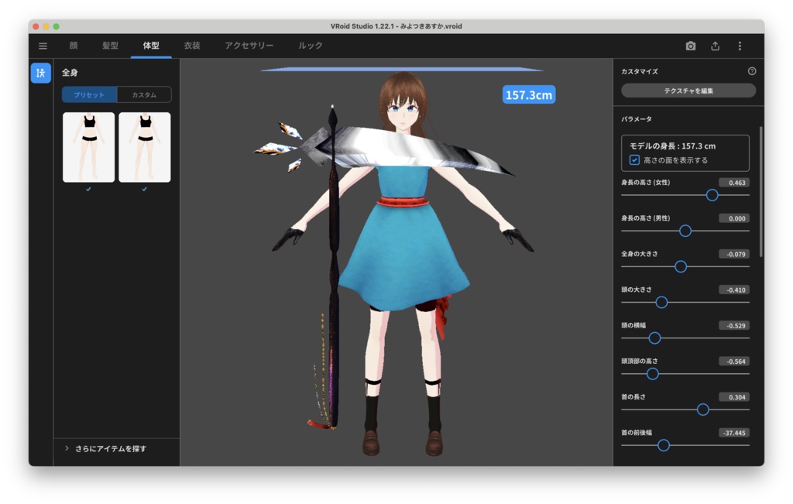Click the 0.304 value field

tap(734, 397)
